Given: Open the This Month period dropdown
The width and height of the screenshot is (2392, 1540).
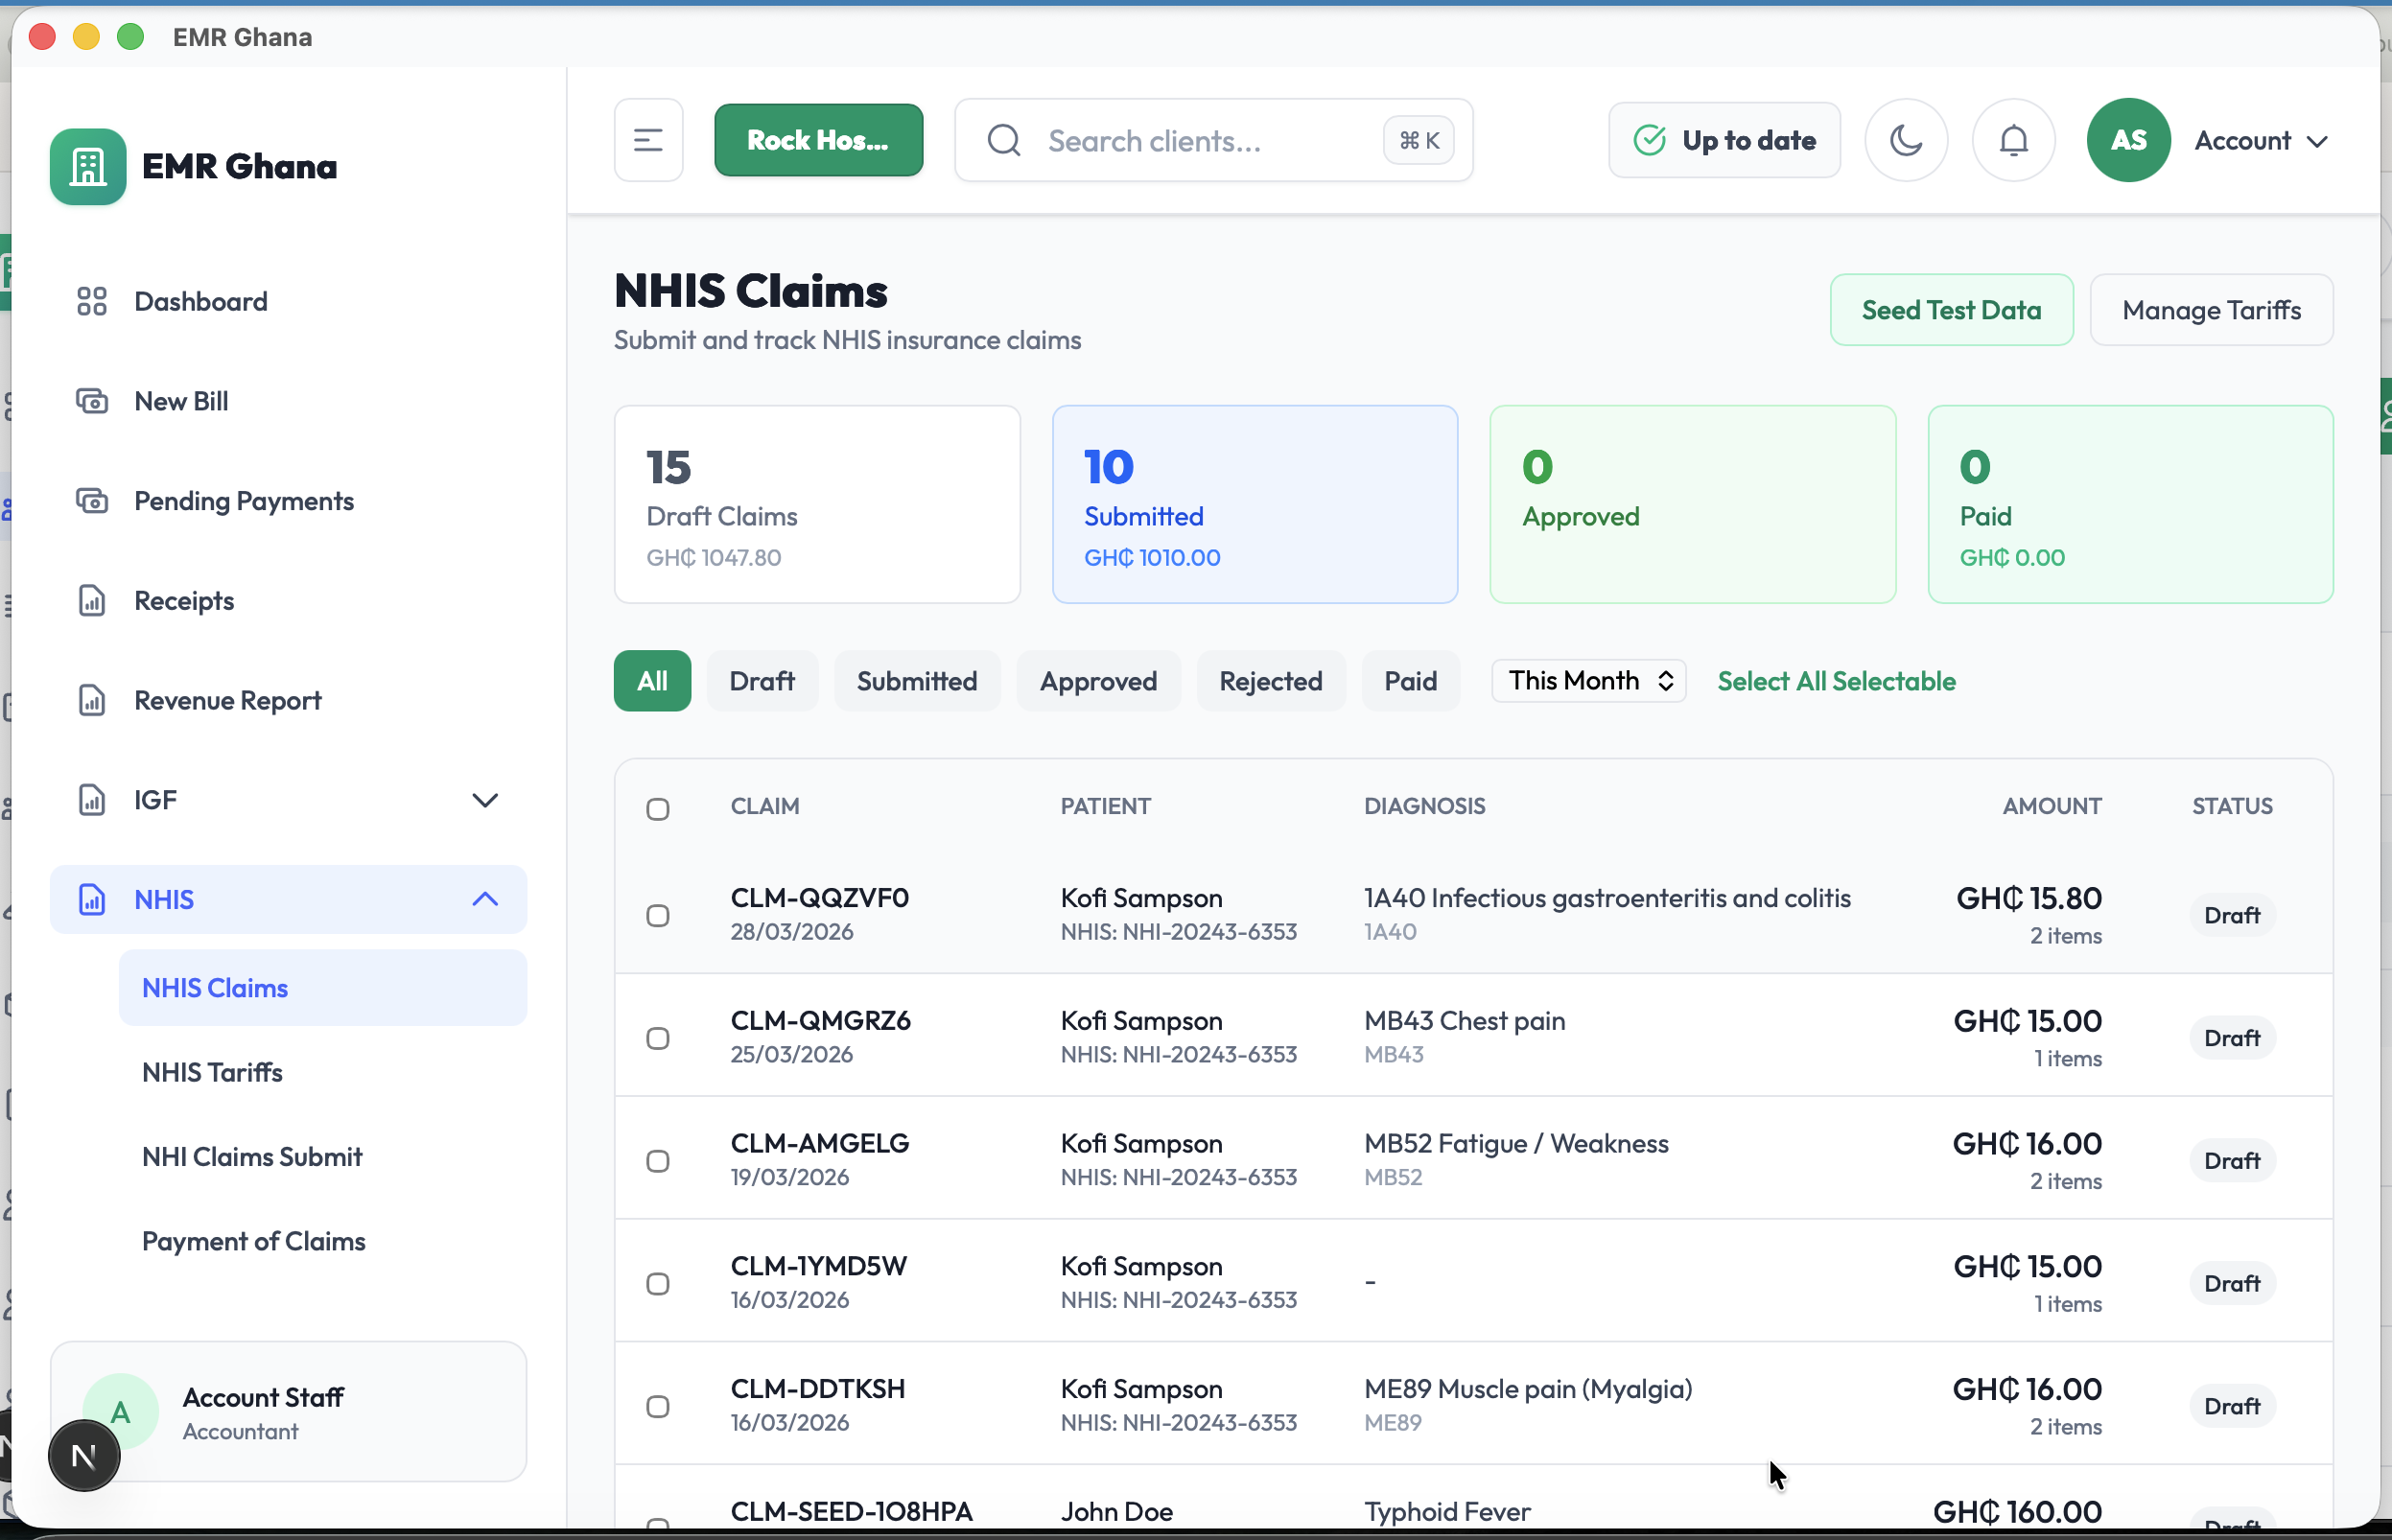Looking at the screenshot, I should pos(1587,680).
